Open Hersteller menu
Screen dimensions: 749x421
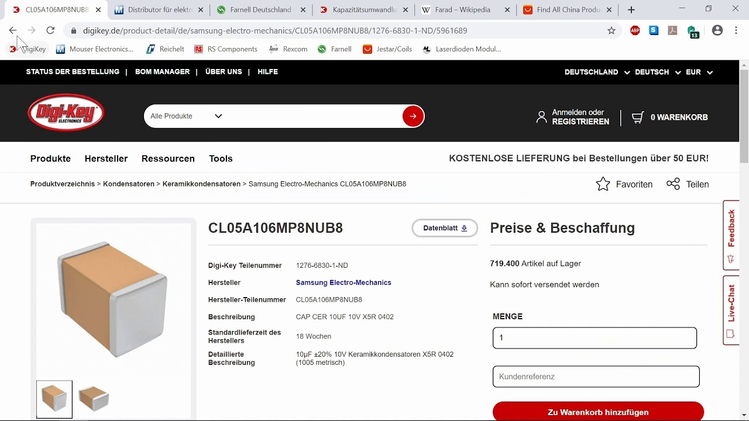106,158
